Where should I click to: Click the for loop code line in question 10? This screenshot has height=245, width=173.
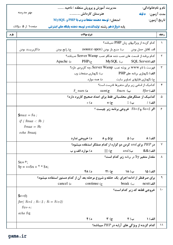[x=40, y=202]
